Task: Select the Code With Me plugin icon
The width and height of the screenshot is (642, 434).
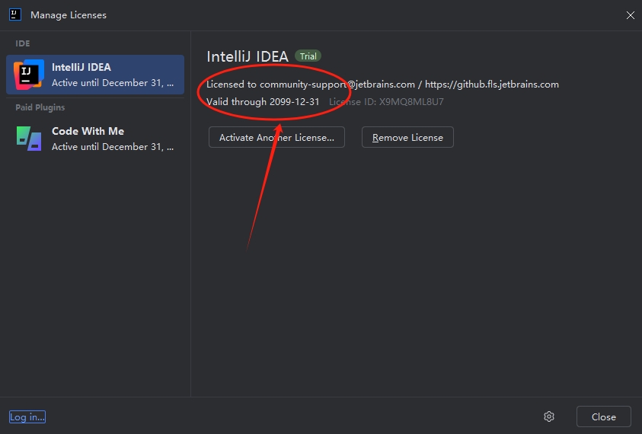Action: tap(29, 139)
